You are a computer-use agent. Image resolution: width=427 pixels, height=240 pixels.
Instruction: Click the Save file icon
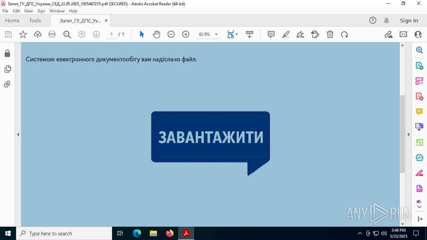(8, 34)
